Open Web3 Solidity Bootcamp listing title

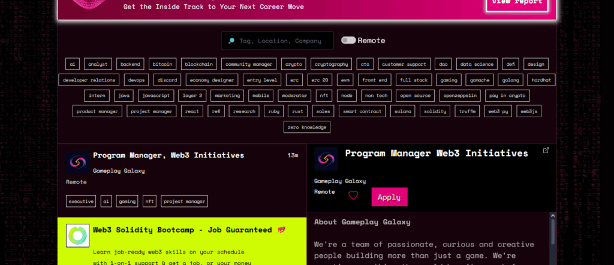(x=182, y=230)
